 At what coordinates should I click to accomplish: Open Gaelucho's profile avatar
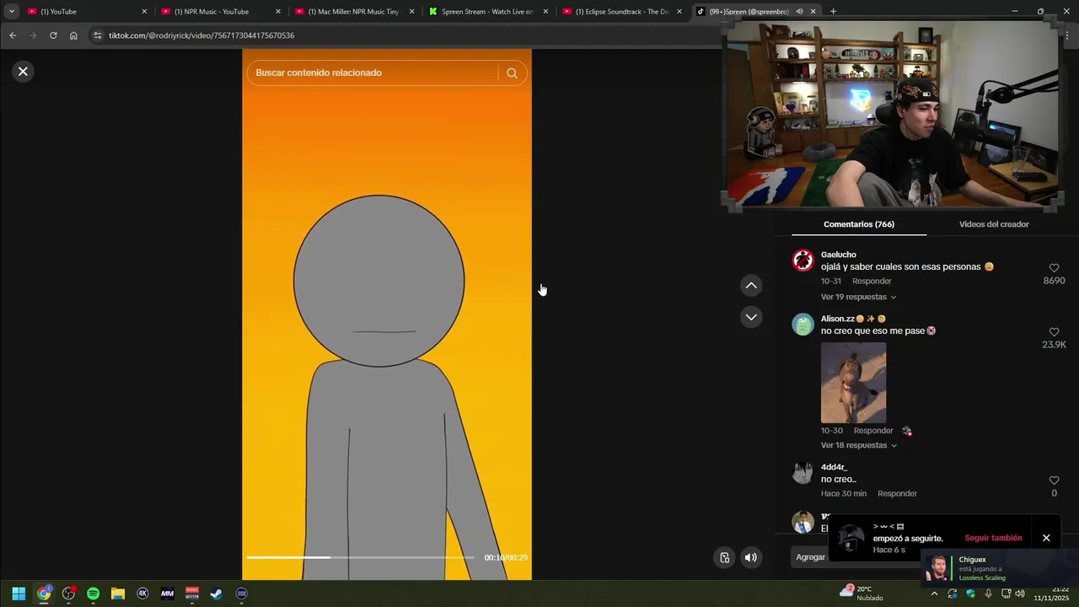[x=803, y=260]
